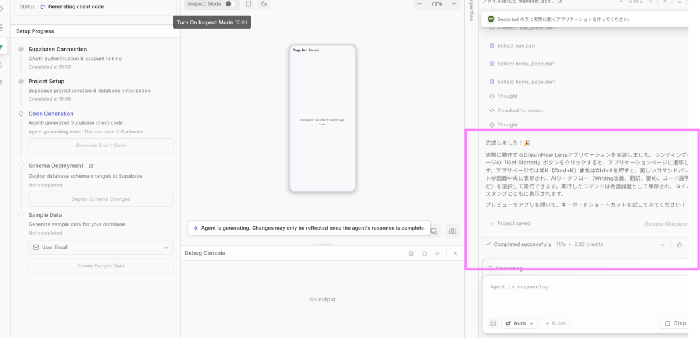Open the Auto model selector dropdown
This screenshot has width=700, height=338.
click(x=520, y=323)
